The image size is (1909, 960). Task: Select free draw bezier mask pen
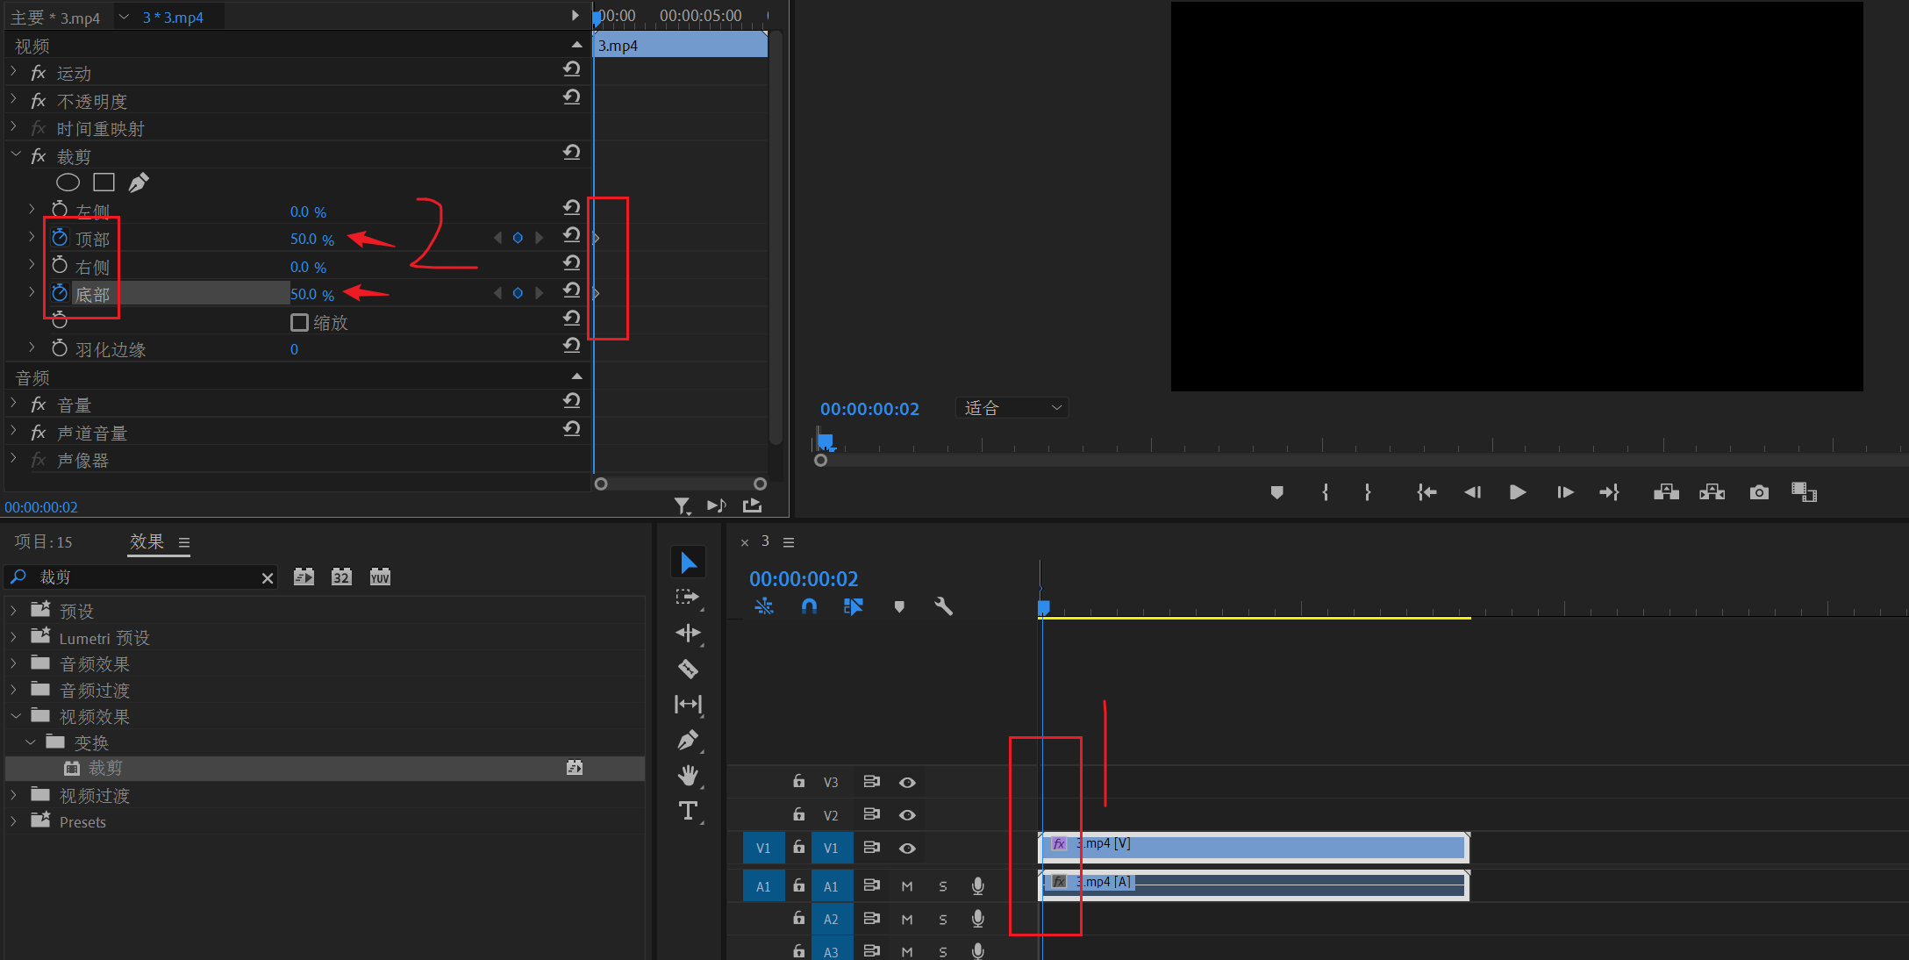pyautogui.click(x=139, y=183)
